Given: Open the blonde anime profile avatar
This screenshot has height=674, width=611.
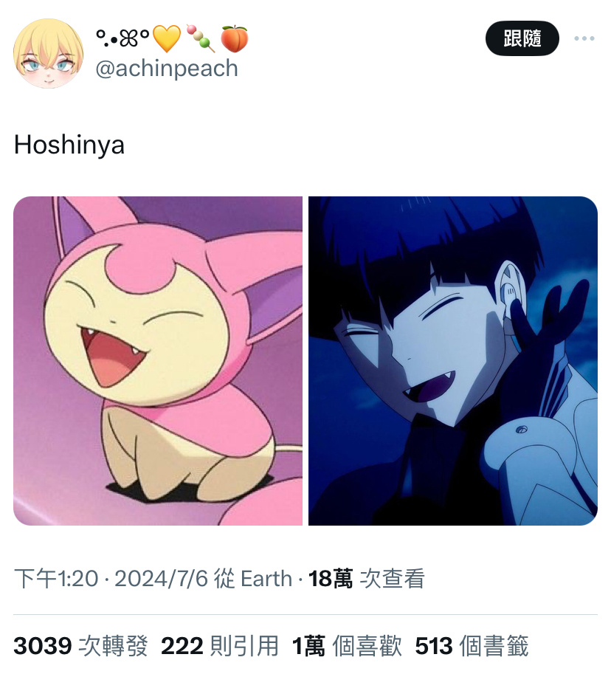Looking at the screenshot, I should click(49, 53).
